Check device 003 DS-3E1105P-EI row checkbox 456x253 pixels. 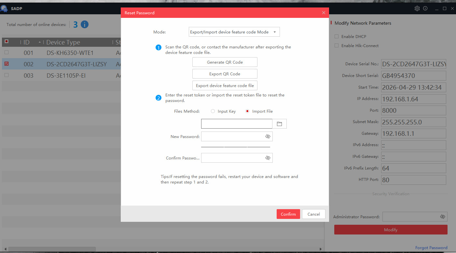[x=7, y=75]
